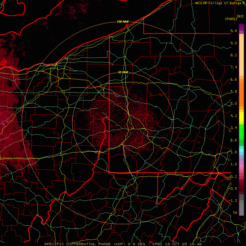The width and height of the screenshot is (246, 246).
Task: Click the DKD label above the color scale
Action: pyautogui.click(x=240, y=16)
